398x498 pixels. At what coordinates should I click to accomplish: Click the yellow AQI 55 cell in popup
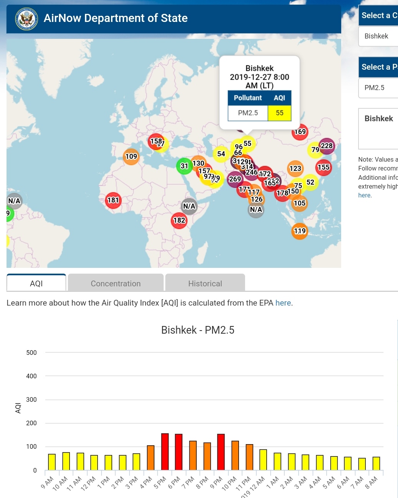279,113
